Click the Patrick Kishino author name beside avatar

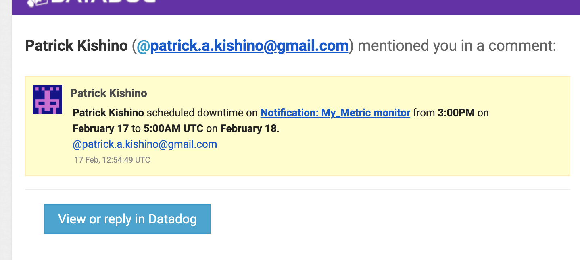point(108,93)
